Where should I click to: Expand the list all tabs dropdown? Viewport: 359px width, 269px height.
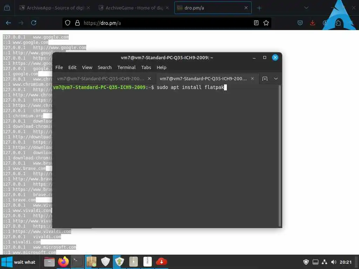click(x=306, y=8)
